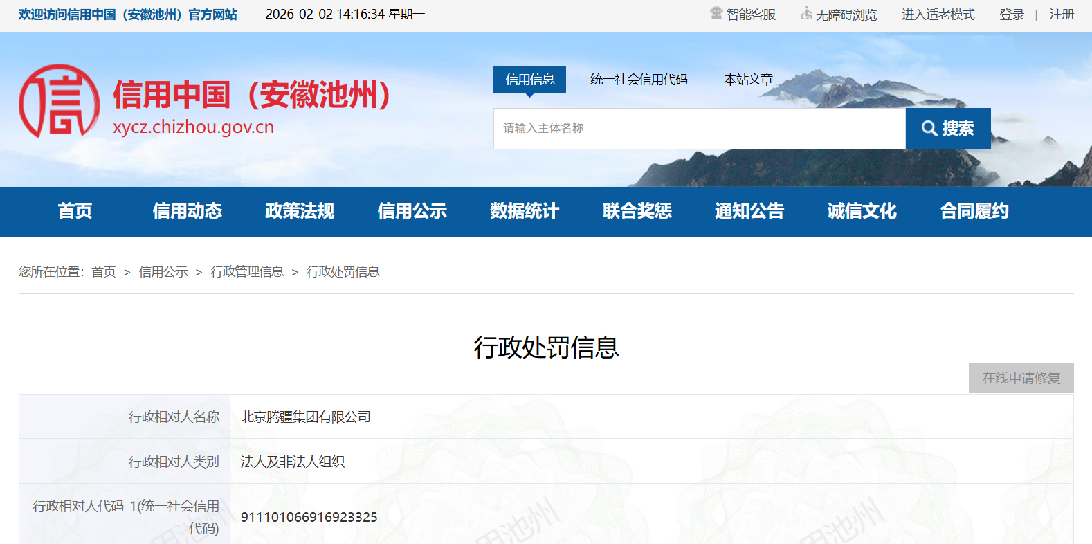Viewport: 1092px width, 544px height.
Task: Open the 信用动态 menu item
Action: pyautogui.click(x=188, y=211)
